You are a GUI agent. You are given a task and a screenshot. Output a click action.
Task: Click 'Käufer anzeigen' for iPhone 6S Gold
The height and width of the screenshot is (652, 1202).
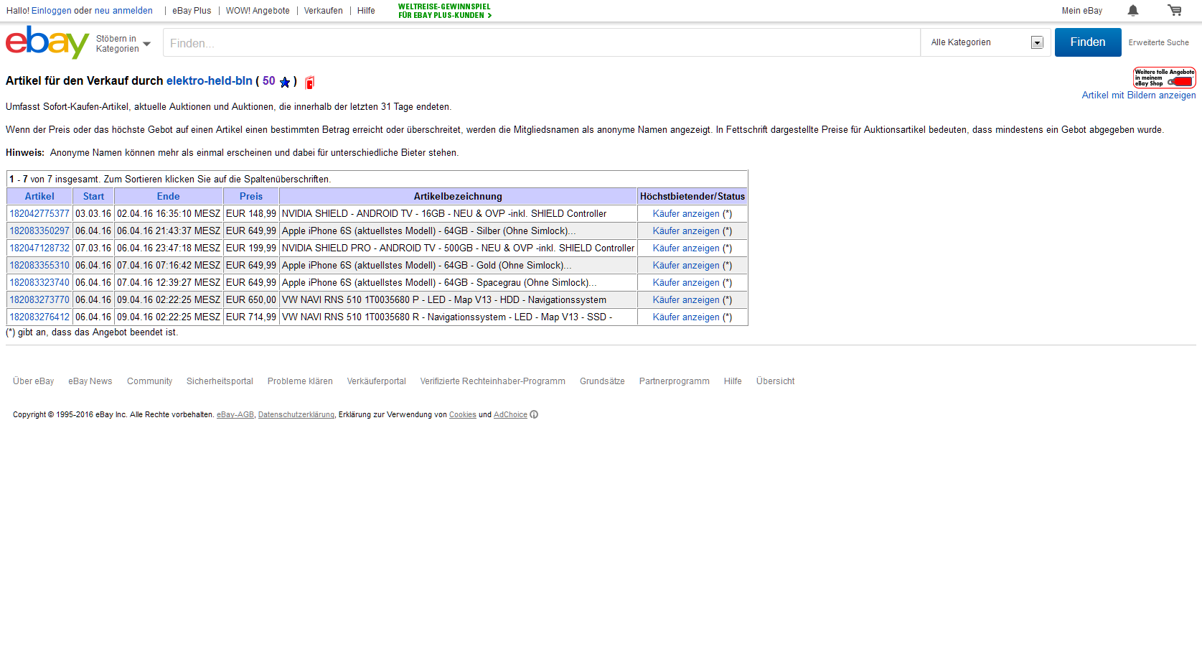(686, 265)
